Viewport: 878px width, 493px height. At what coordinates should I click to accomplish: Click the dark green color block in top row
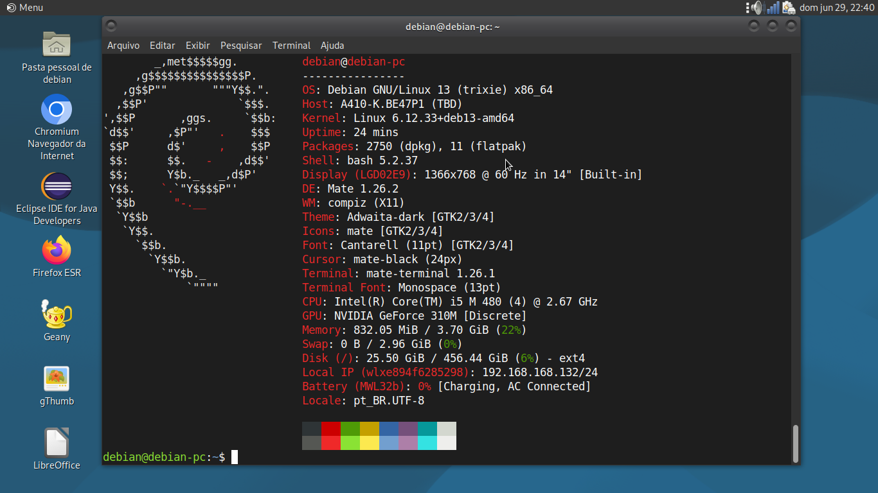click(x=350, y=429)
